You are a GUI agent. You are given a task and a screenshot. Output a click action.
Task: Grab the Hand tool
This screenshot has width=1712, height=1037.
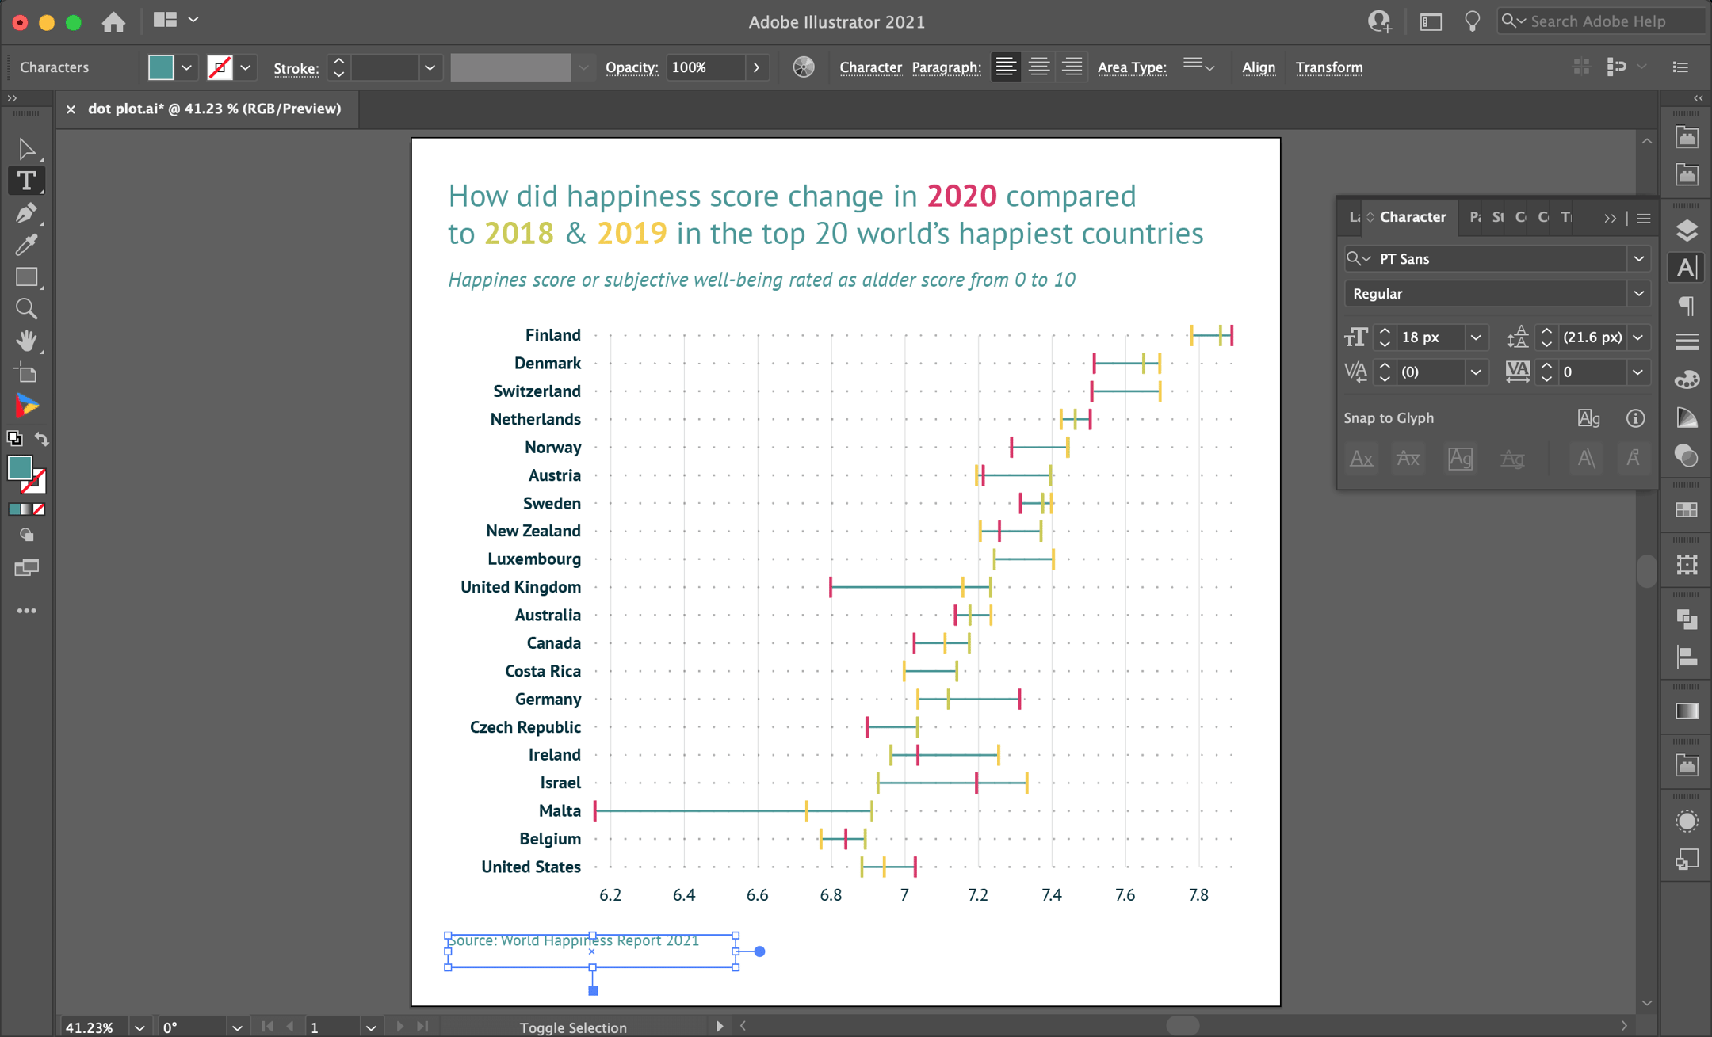click(x=26, y=341)
